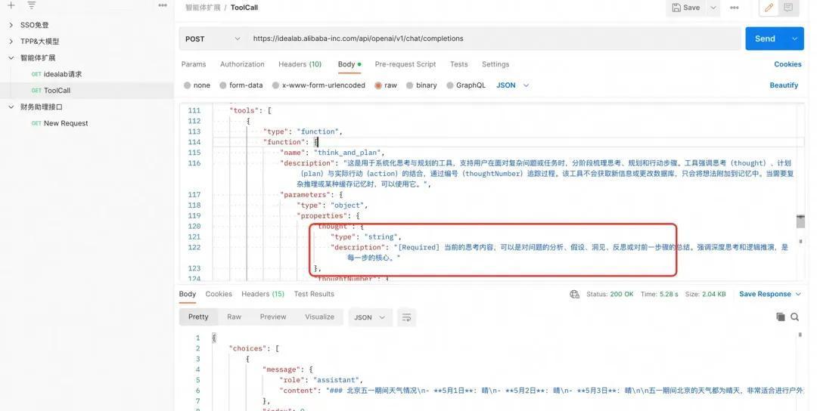This screenshot has height=411, width=817.
Task: Open the Test Results response tab
Action: (x=313, y=295)
